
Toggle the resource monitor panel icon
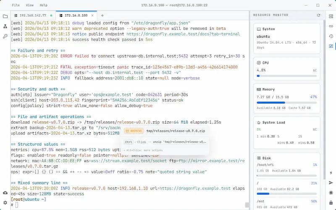pos(331,46)
